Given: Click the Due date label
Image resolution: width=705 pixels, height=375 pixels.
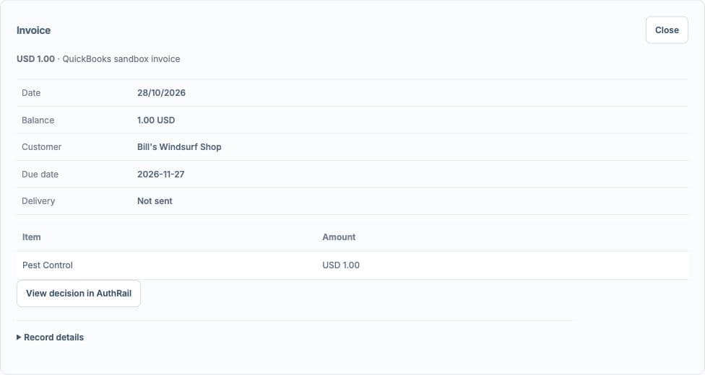Looking at the screenshot, I should 40,175.
